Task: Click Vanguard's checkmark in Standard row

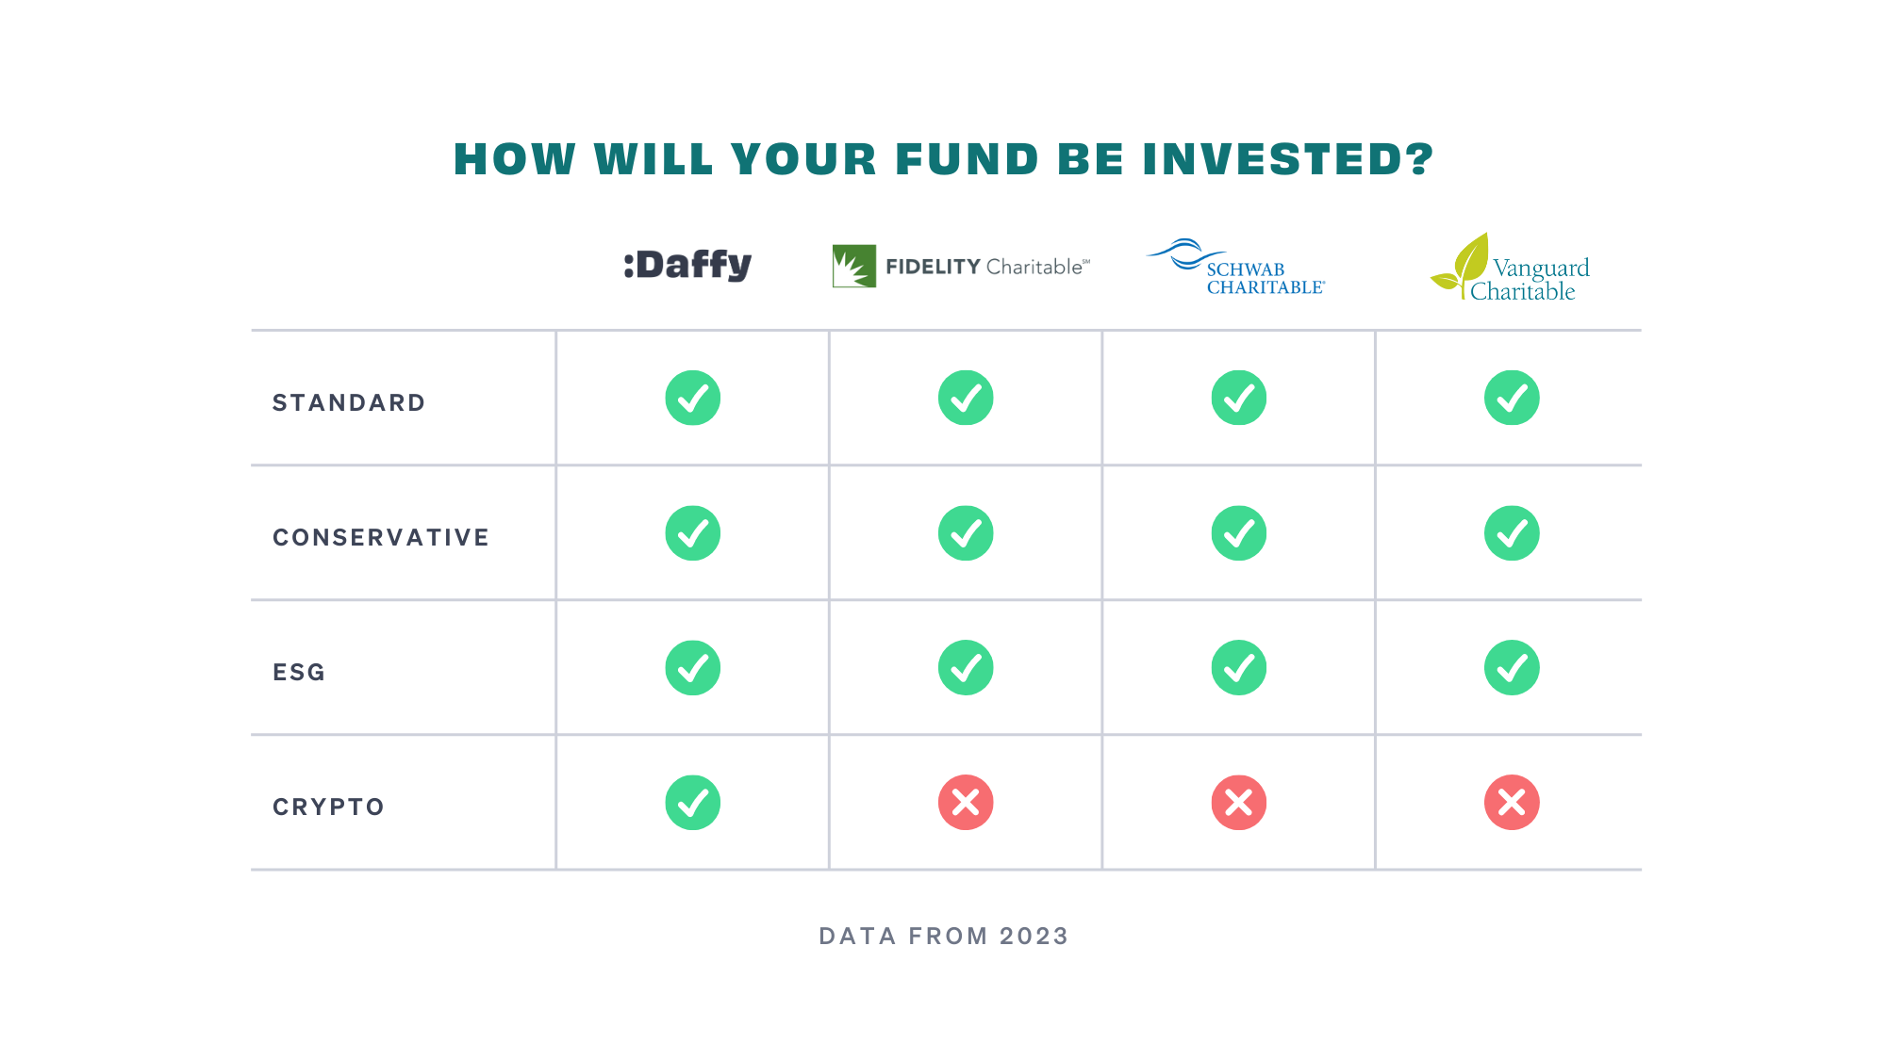Action: (1512, 398)
